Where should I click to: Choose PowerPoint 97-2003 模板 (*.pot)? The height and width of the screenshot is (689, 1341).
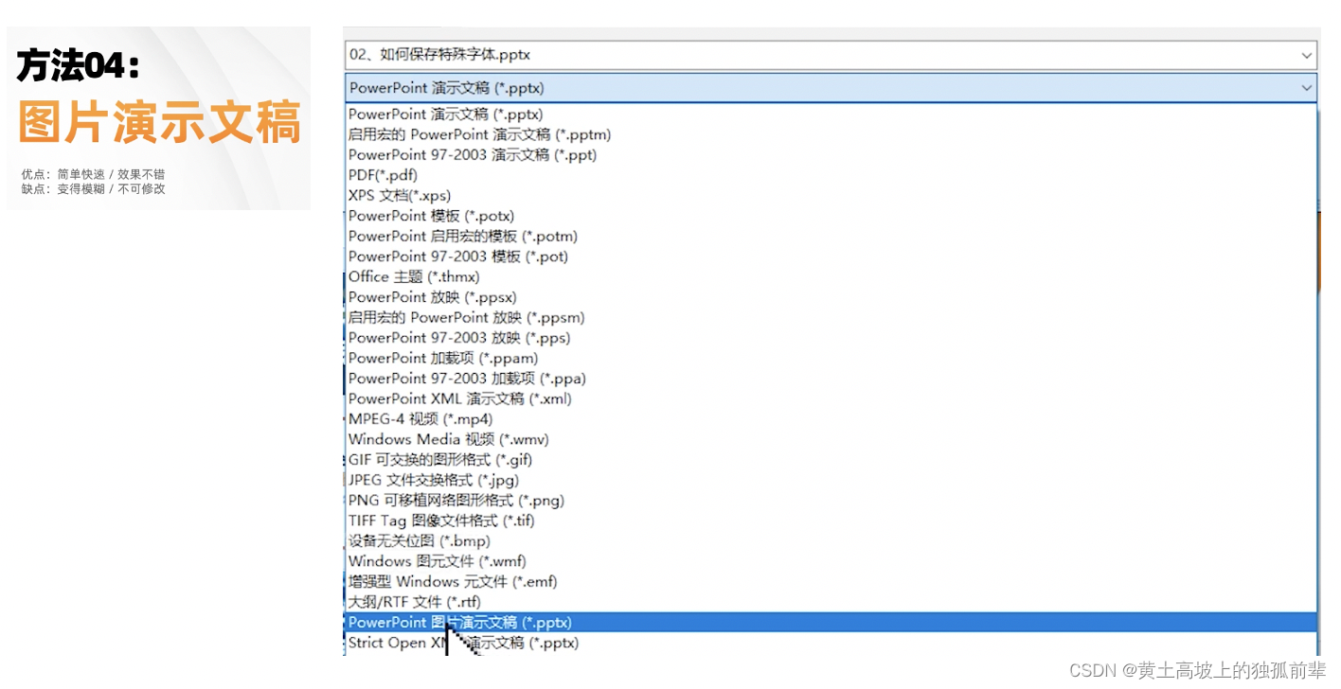(x=831, y=256)
